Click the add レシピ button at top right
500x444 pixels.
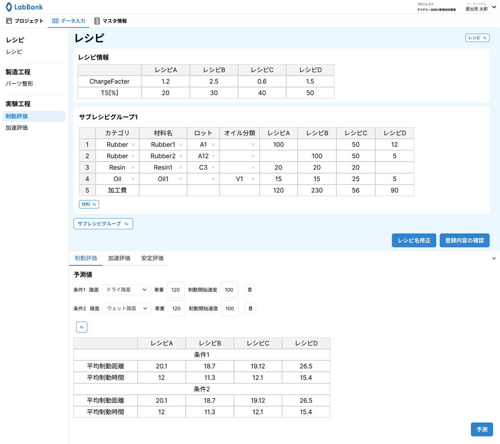tap(477, 38)
